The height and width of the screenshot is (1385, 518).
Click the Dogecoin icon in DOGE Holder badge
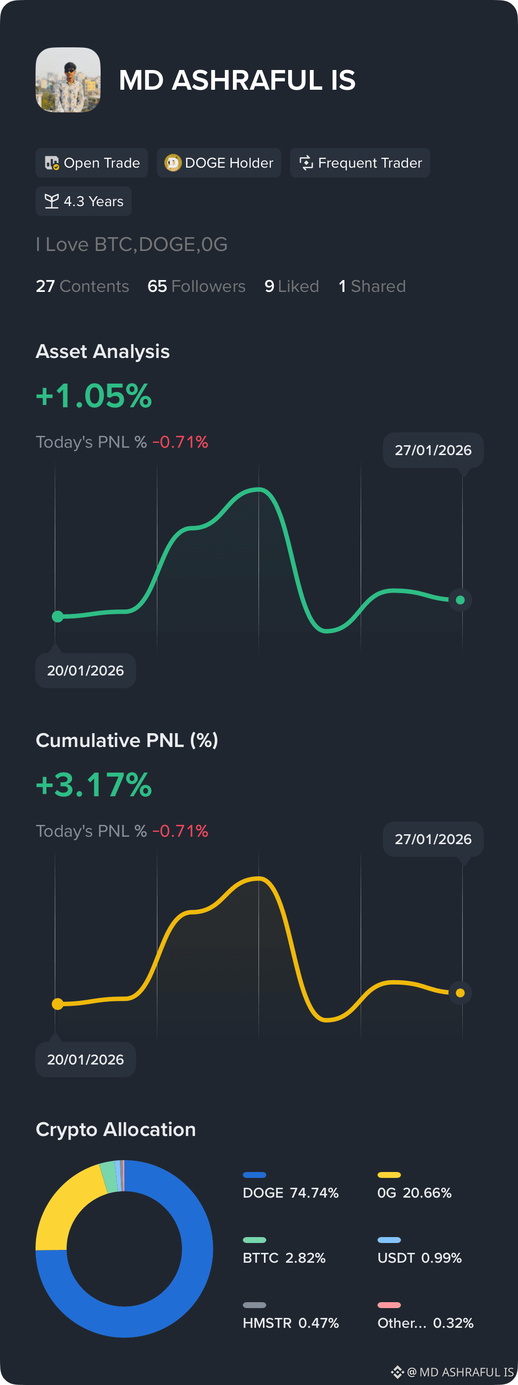[x=173, y=163]
